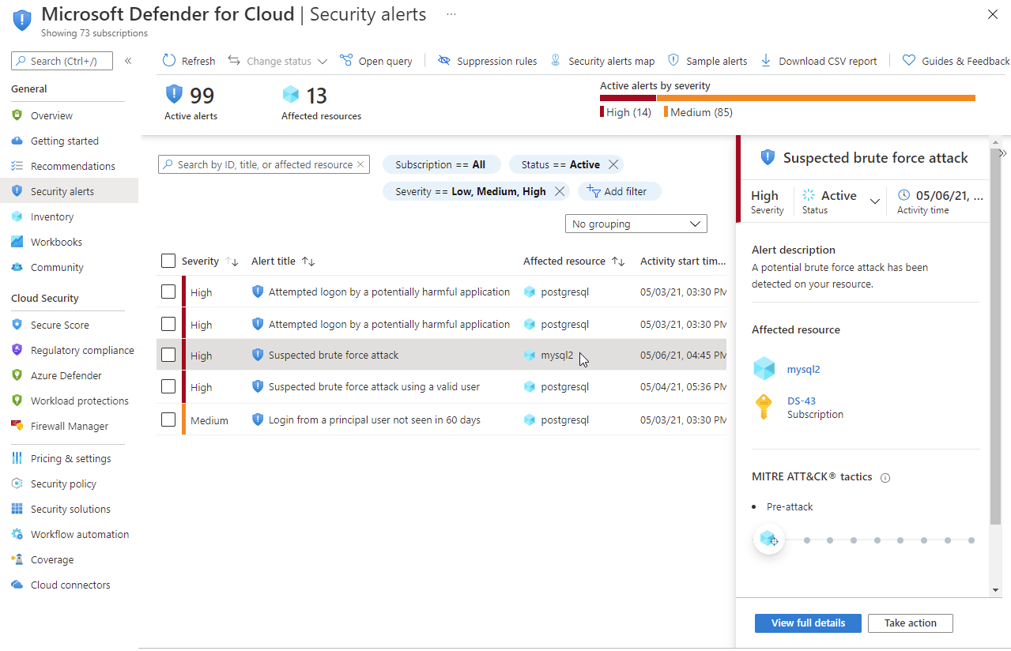Screen dimensions: 1011x651
Task: Click the Workbooks chart icon
Action: (x=17, y=242)
